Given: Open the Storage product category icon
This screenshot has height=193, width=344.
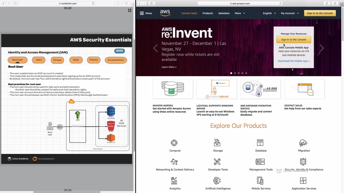Looking at the screenshot, I should pos(217,143).
